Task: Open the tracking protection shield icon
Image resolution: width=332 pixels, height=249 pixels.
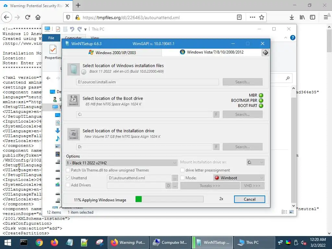Action: point(68,18)
